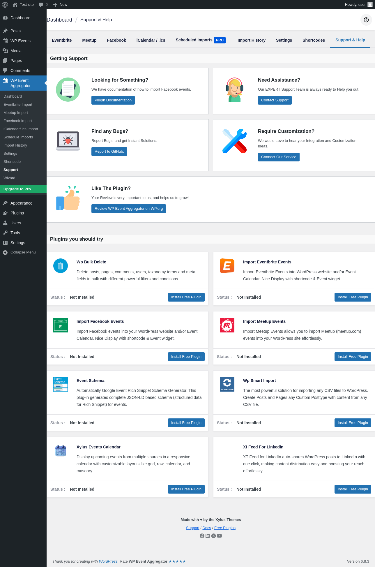The width and height of the screenshot is (375, 567).
Task: Open the Free Plugins footer link
Action: pos(225,528)
